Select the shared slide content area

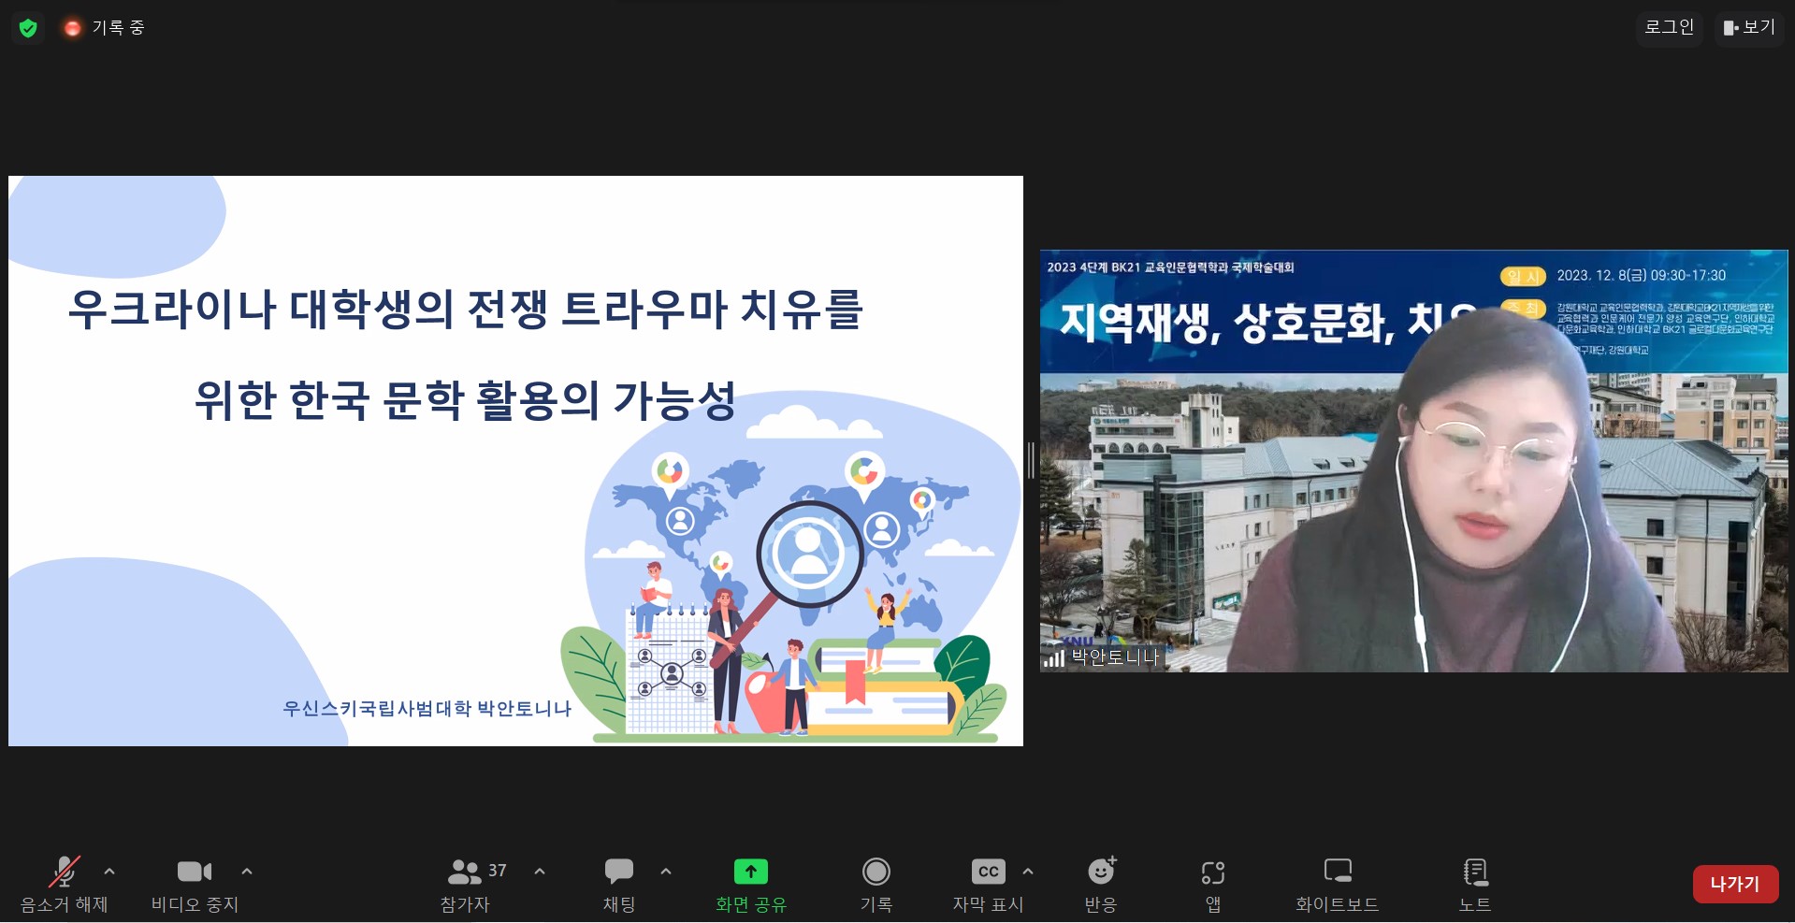point(515,461)
